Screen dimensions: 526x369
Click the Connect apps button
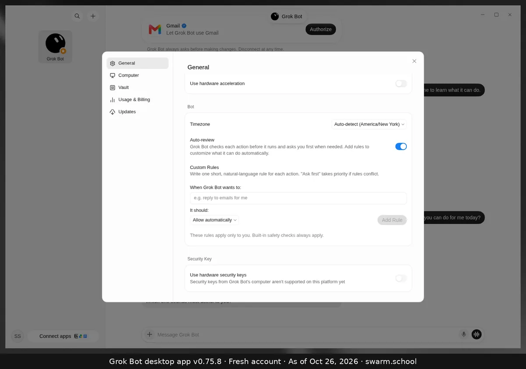(63, 336)
